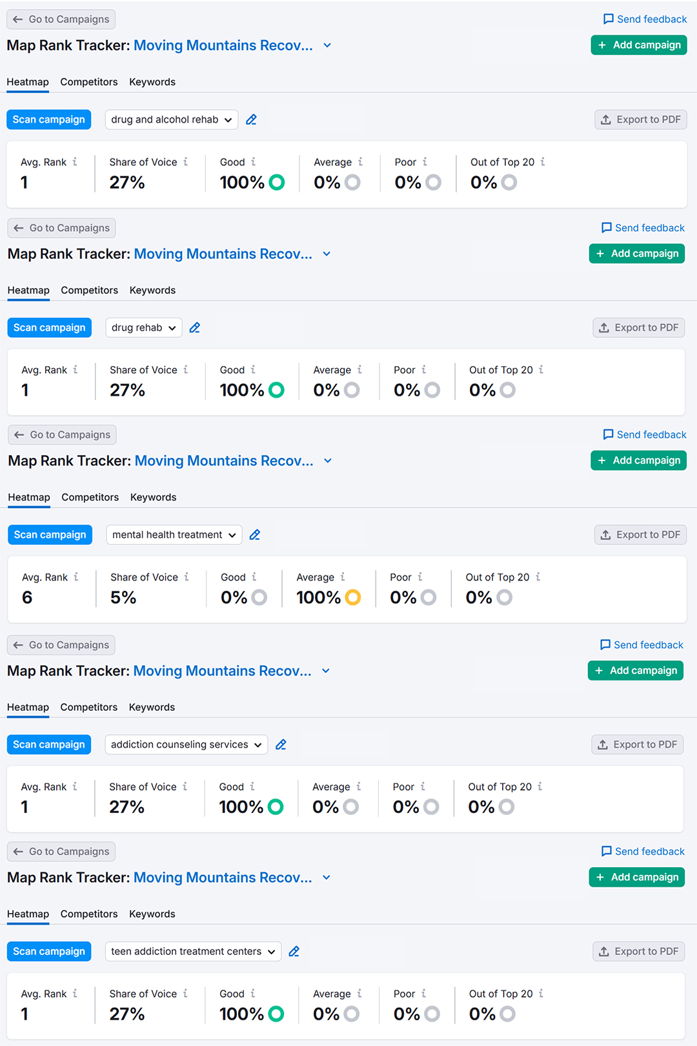Switch to Keywords tab above "teen addiction treatment centers"

152,914
